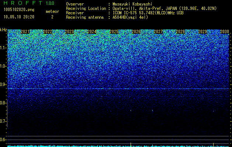
Task: Click the 0.6 frequency axis label
Action: [x=3, y=140]
